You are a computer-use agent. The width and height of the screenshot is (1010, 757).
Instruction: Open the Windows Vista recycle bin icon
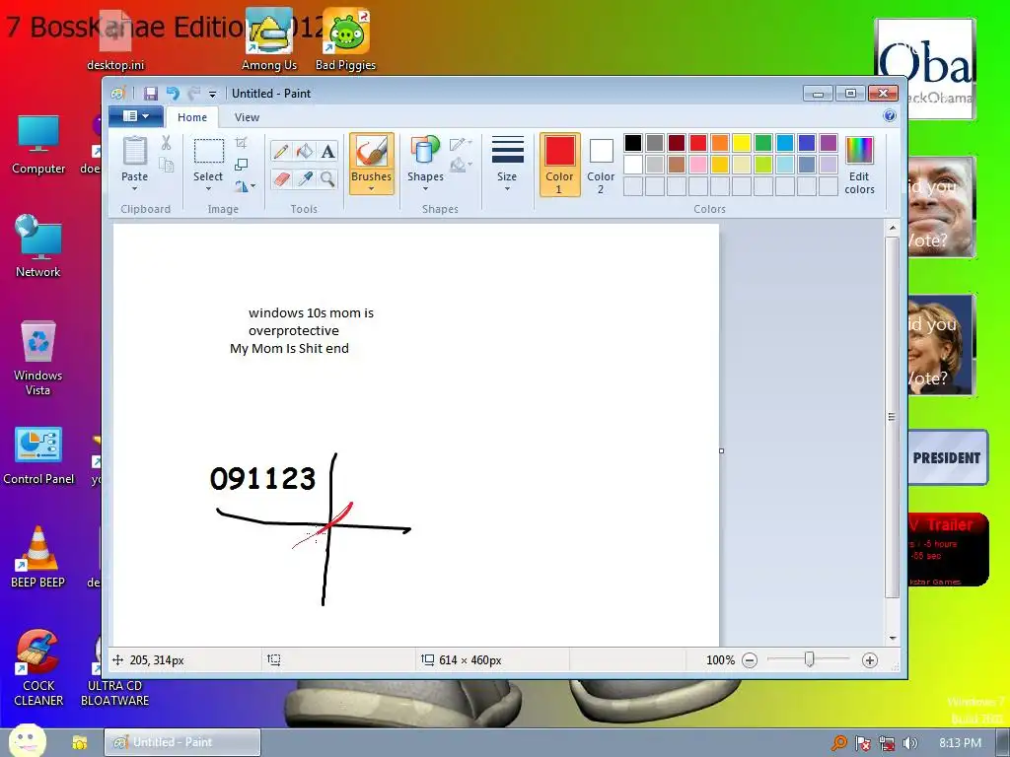(x=38, y=358)
